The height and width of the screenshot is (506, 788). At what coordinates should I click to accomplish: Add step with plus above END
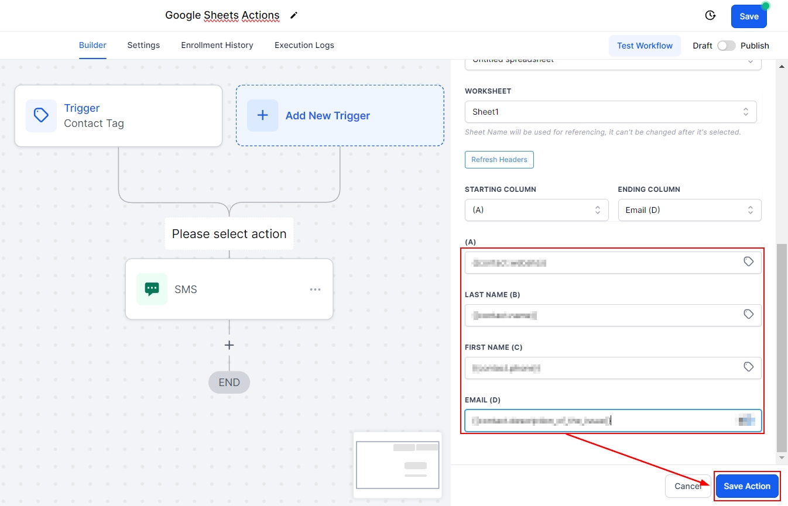pos(229,345)
